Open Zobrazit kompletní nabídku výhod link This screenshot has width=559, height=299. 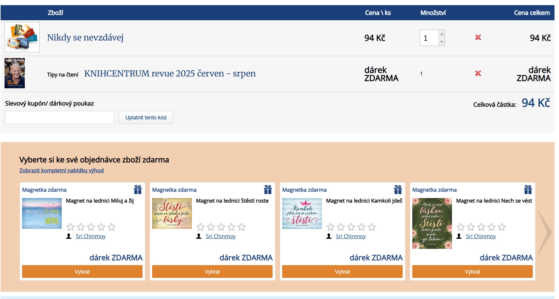[61, 171]
